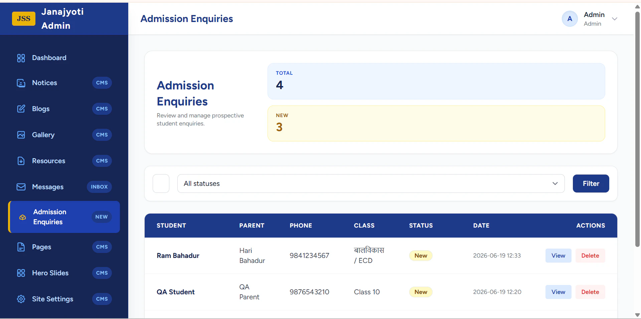The height and width of the screenshot is (319, 641).
Task: Click the Dashboard grid icon
Action: tap(21, 58)
